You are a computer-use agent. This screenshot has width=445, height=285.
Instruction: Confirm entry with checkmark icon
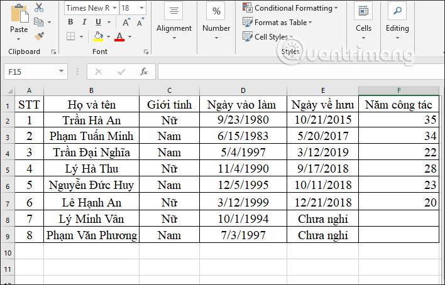(x=121, y=72)
